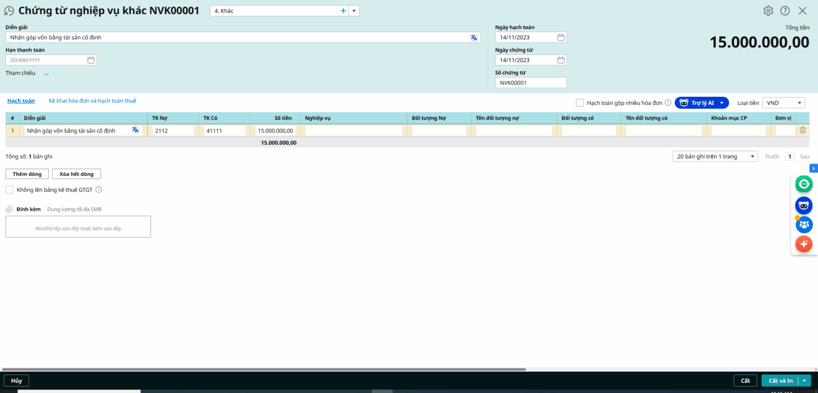This screenshot has width=818, height=393.
Task: Click the Đơn vị cell in row 1
Action: coord(785,131)
